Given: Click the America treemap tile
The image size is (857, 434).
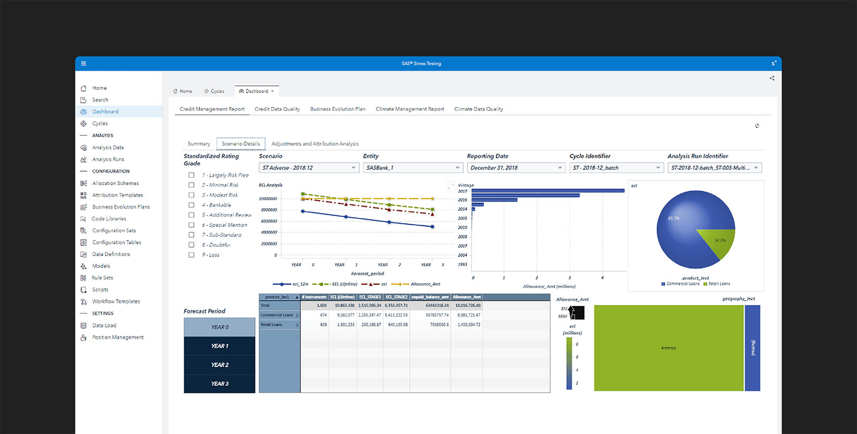Looking at the screenshot, I should (669, 348).
